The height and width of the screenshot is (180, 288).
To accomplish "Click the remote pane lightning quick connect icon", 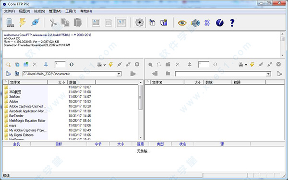I will point(252,65).
